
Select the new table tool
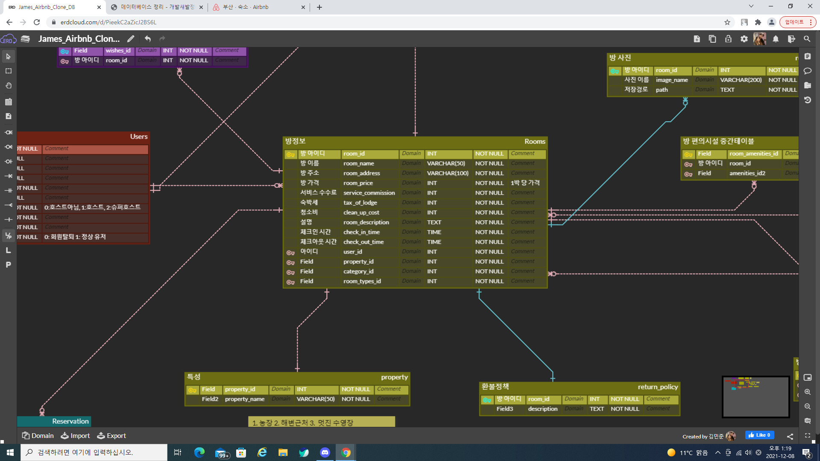coord(9,102)
